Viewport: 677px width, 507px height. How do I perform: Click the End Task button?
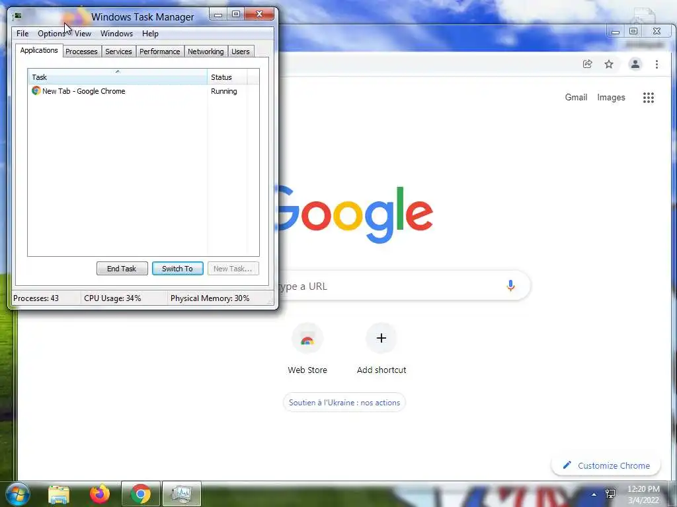[122, 269]
